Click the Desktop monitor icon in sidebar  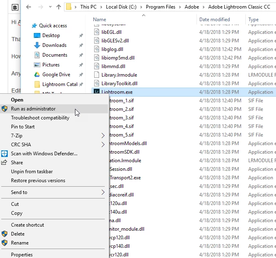point(37,35)
